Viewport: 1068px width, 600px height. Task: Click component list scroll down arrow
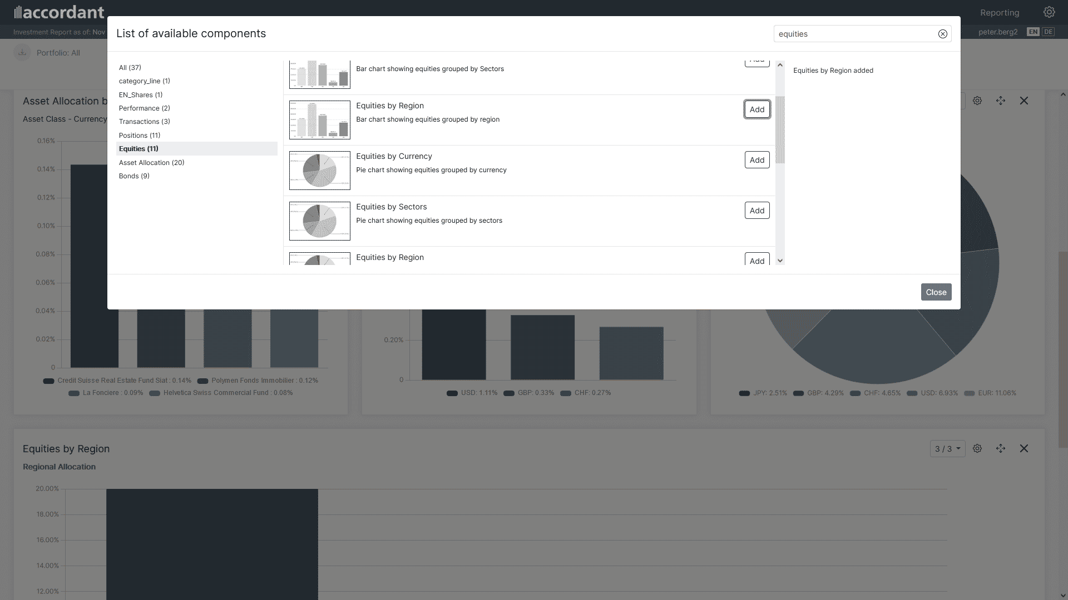pyautogui.click(x=780, y=261)
